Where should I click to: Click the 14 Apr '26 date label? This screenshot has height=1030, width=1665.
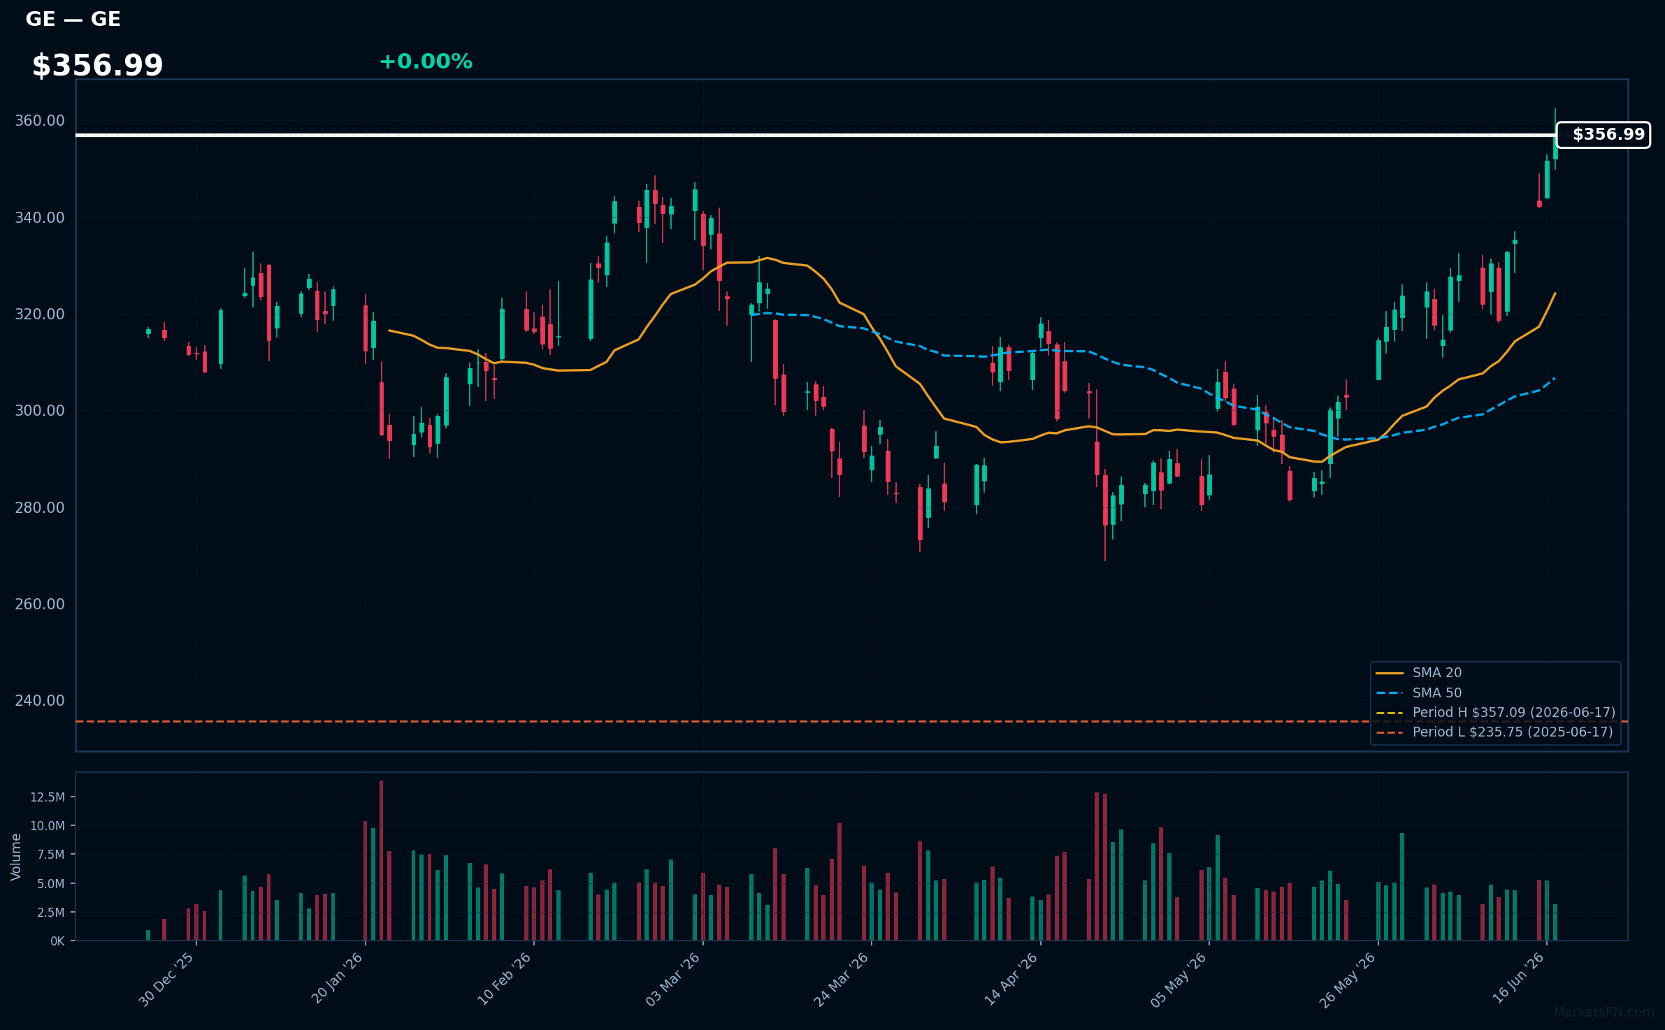(x=1011, y=980)
